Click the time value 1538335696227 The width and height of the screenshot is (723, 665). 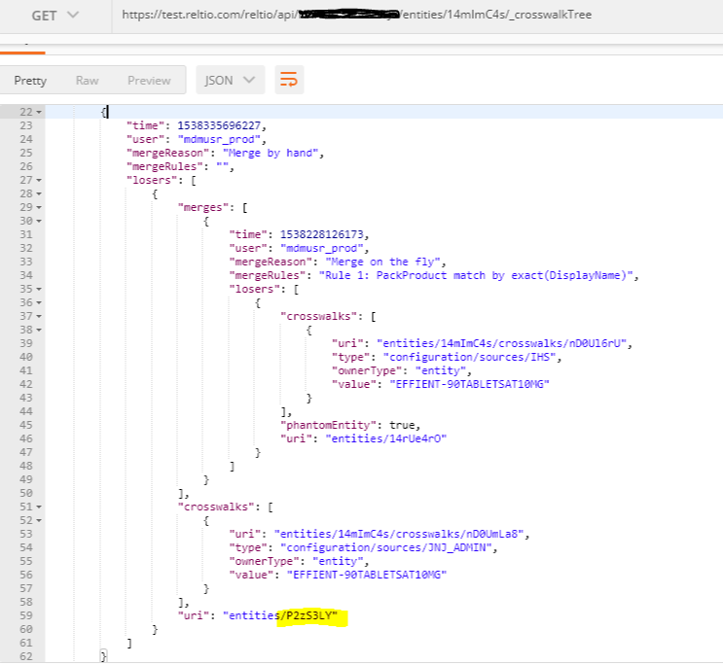point(219,125)
